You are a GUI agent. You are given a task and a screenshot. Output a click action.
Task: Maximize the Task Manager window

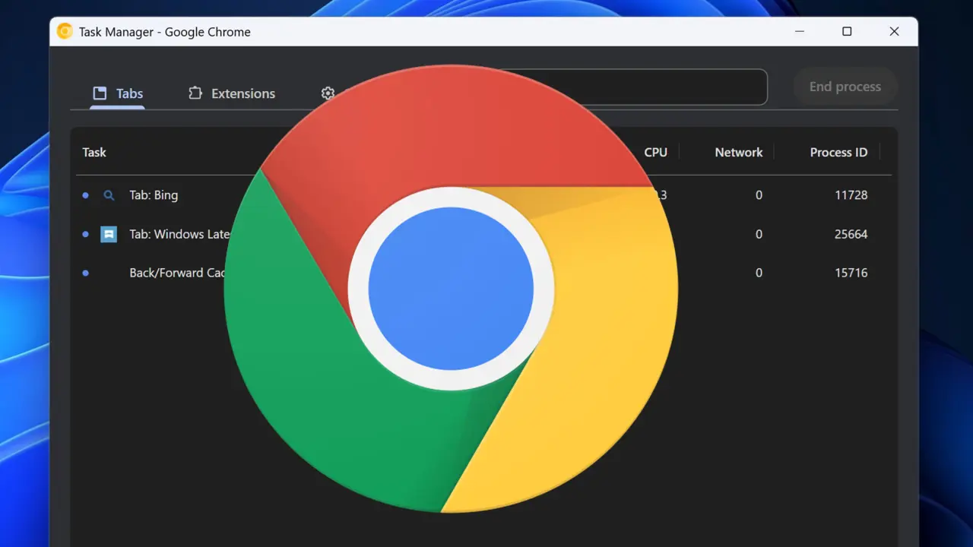(847, 32)
